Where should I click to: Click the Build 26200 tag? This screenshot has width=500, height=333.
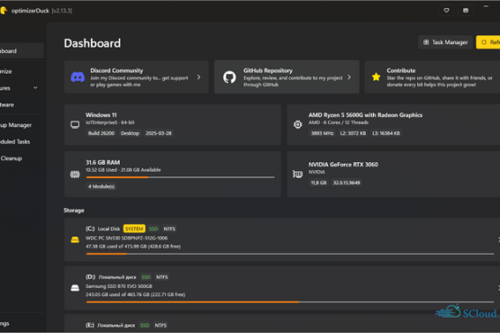tap(101, 133)
